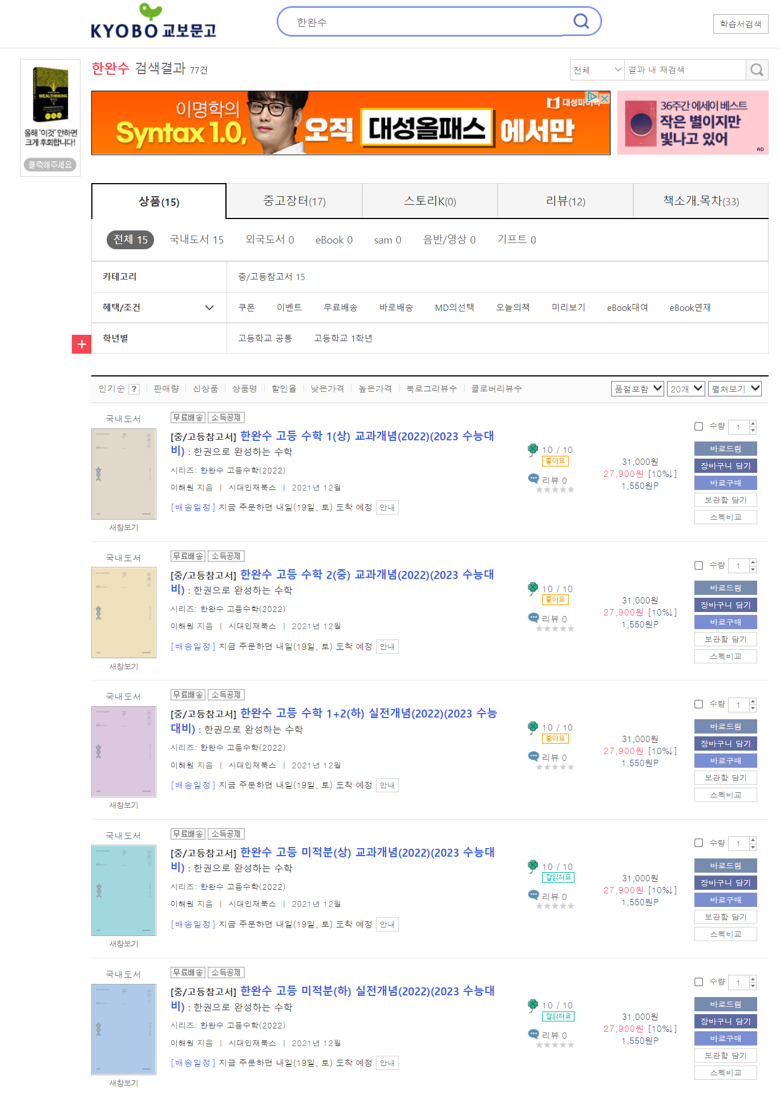Sort results by 낮은가격
This screenshot has height=1094, width=780.
point(328,388)
